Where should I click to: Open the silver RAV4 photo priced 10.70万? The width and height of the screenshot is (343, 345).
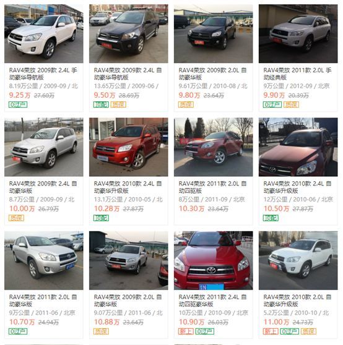pos(44,260)
